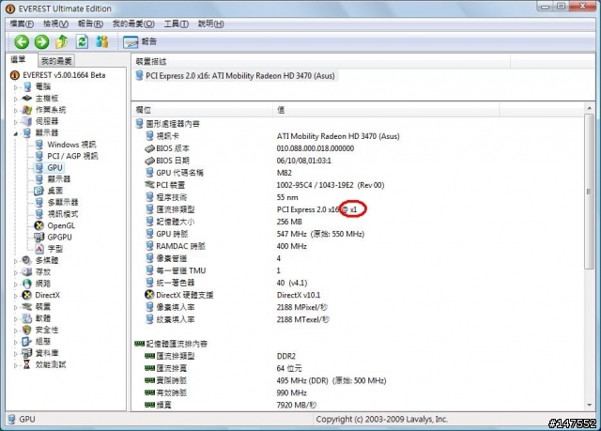Click the OpenGL icon in tree

point(39,225)
